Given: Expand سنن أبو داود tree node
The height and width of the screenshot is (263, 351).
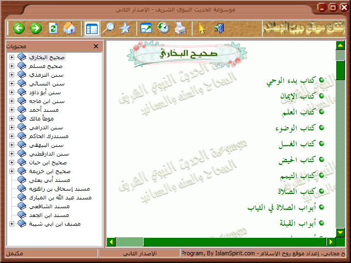Looking at the screenshot, I should tap(12, 93).
